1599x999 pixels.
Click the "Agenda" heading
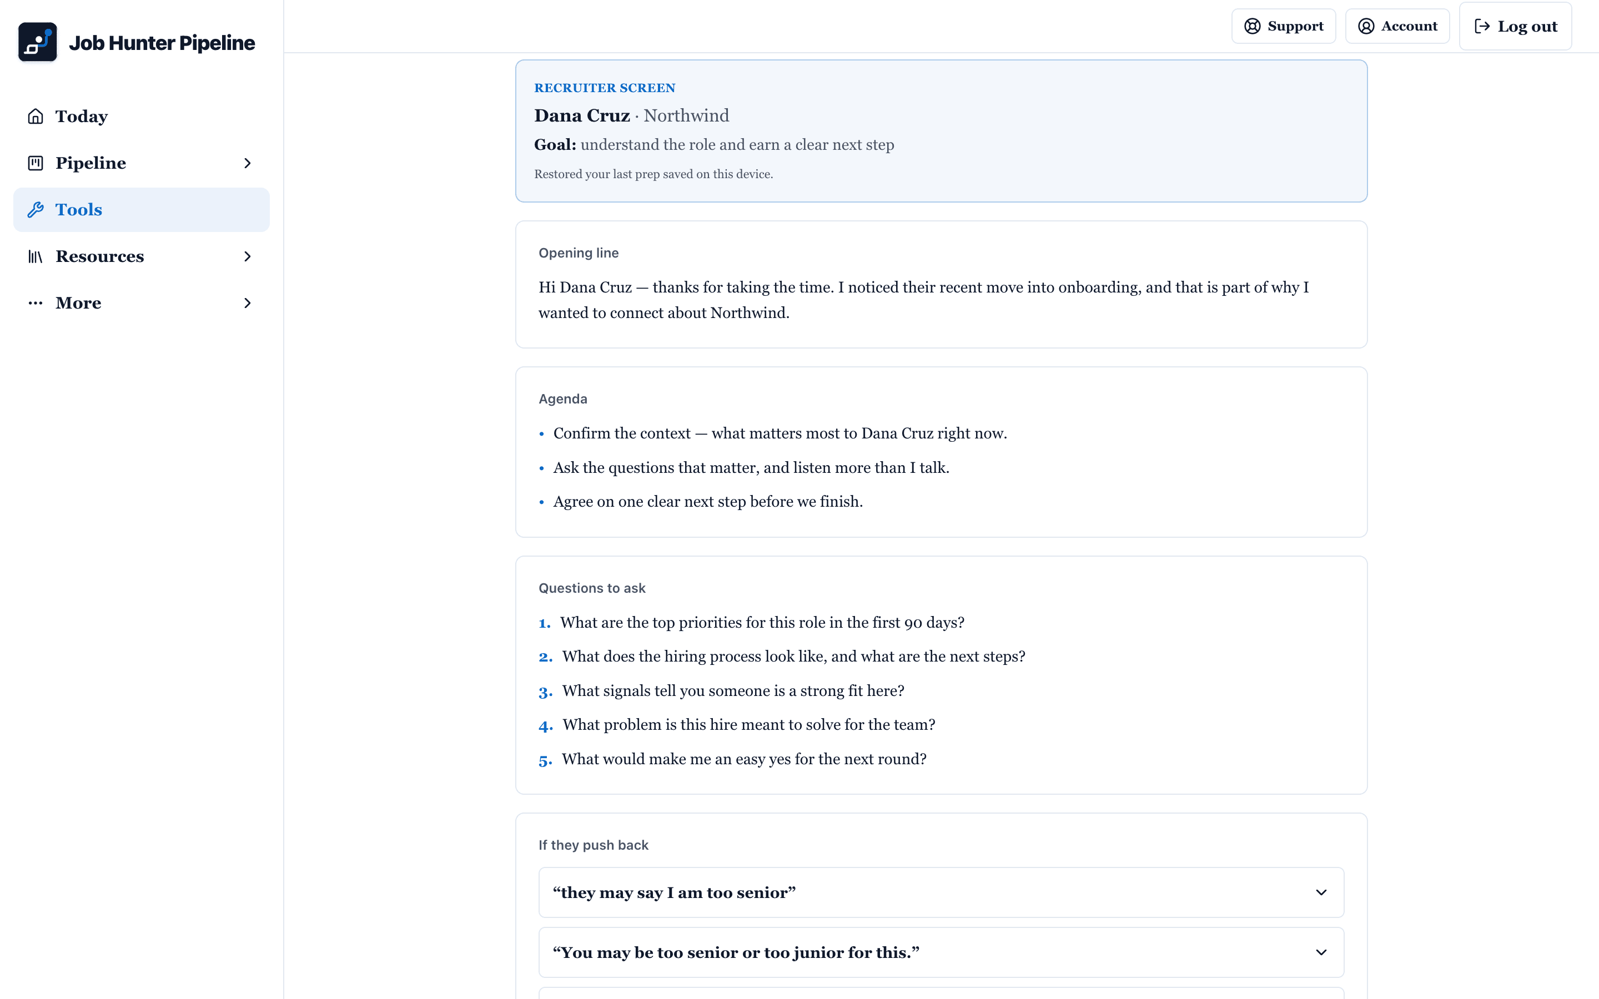[563, 399]
